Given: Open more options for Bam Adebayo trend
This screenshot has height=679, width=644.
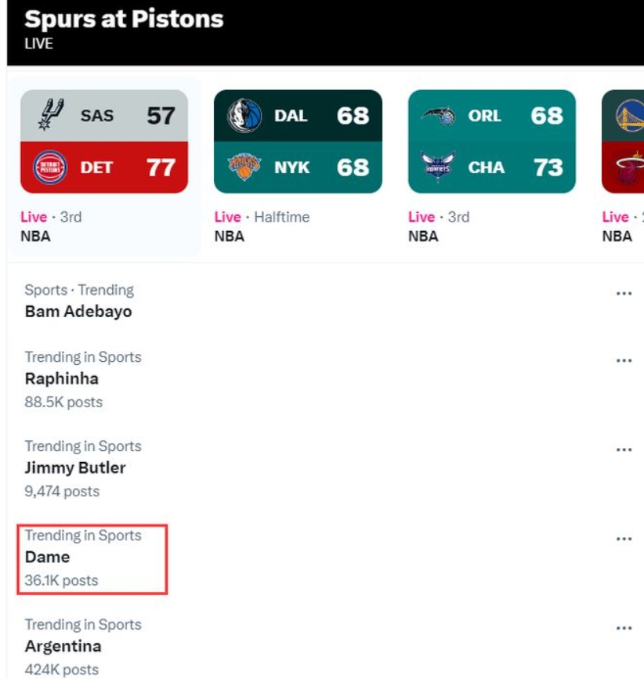Looking at the screenshot, I should click(x=624, y=294).
